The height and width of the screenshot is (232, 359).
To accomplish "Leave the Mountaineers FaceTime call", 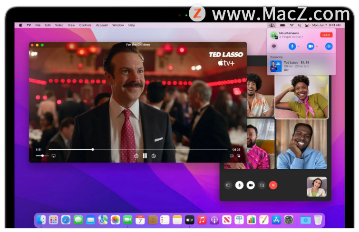I will (x=326, y=35).
